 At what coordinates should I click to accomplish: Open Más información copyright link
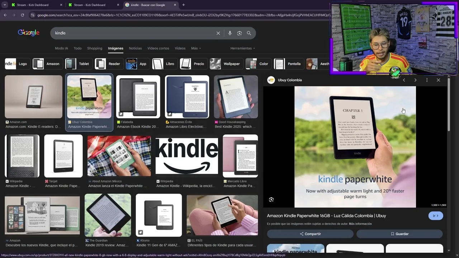pos(360,224)
